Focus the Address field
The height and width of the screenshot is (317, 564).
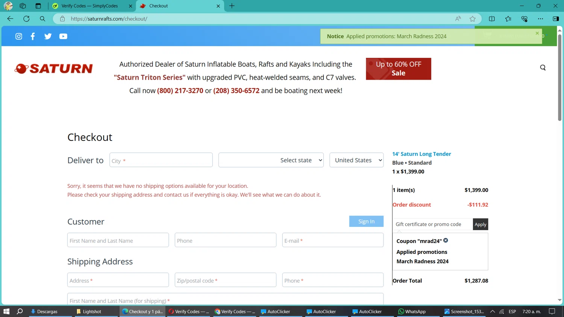click(118, 280)
